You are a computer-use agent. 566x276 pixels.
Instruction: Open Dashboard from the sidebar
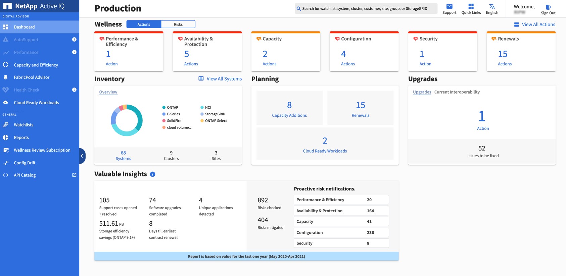click(x=40, y=27)
